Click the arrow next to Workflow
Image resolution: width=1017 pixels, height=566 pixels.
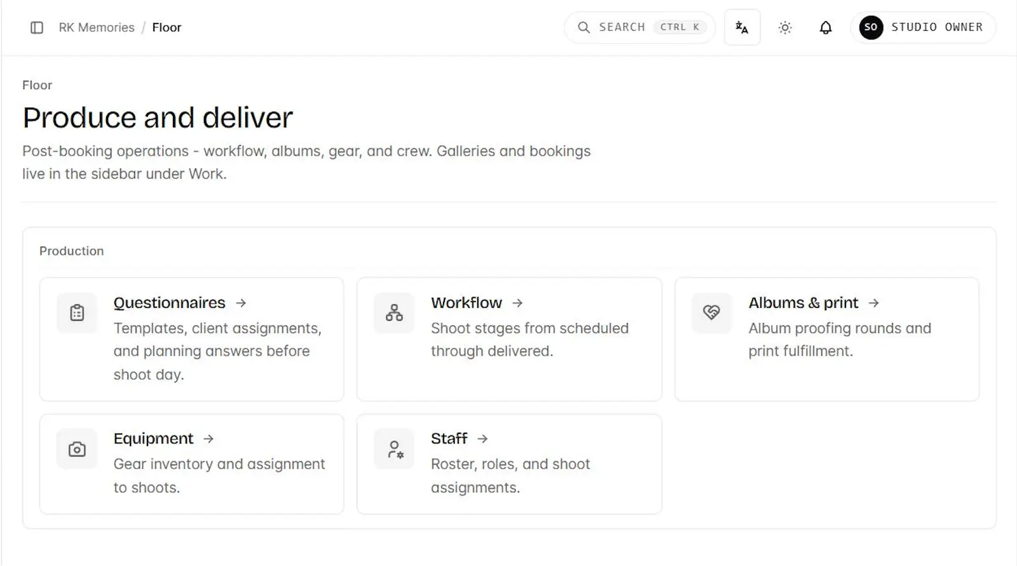(517, 303)
